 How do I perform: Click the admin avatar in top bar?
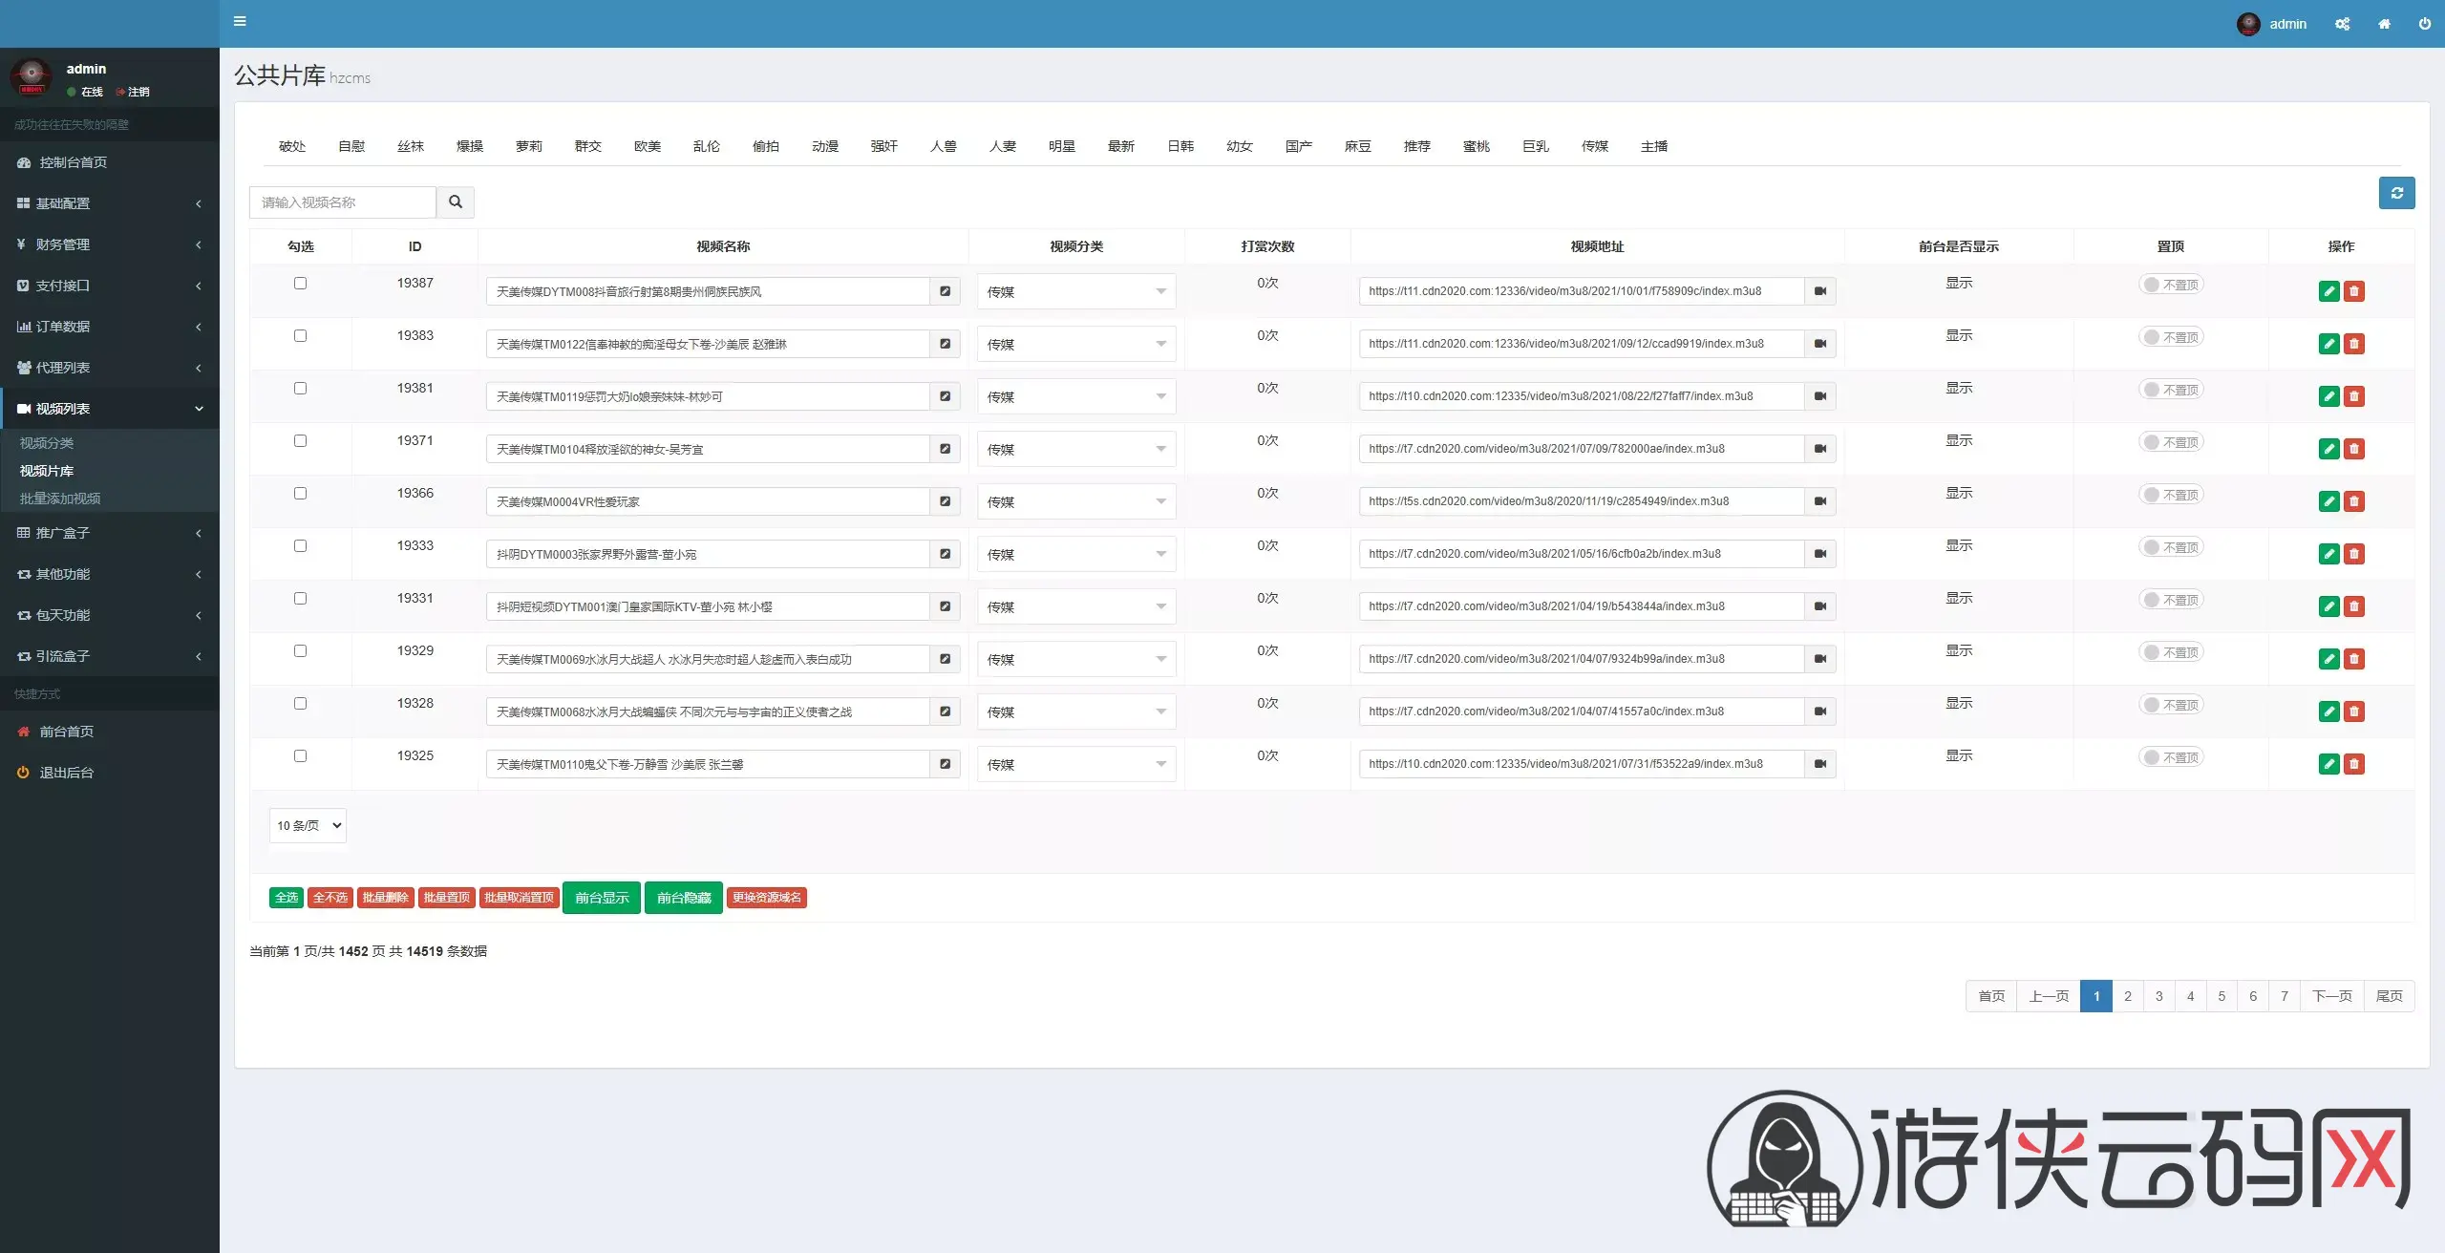(x=2248, y=24)
